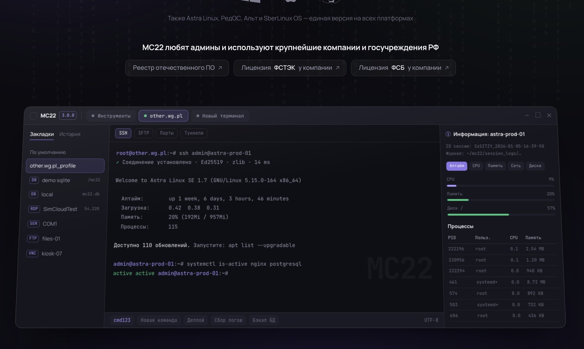Open the Закладки sidebar tab
The image size is (584, 349).
pyautogui.click(x=42, y=134)
